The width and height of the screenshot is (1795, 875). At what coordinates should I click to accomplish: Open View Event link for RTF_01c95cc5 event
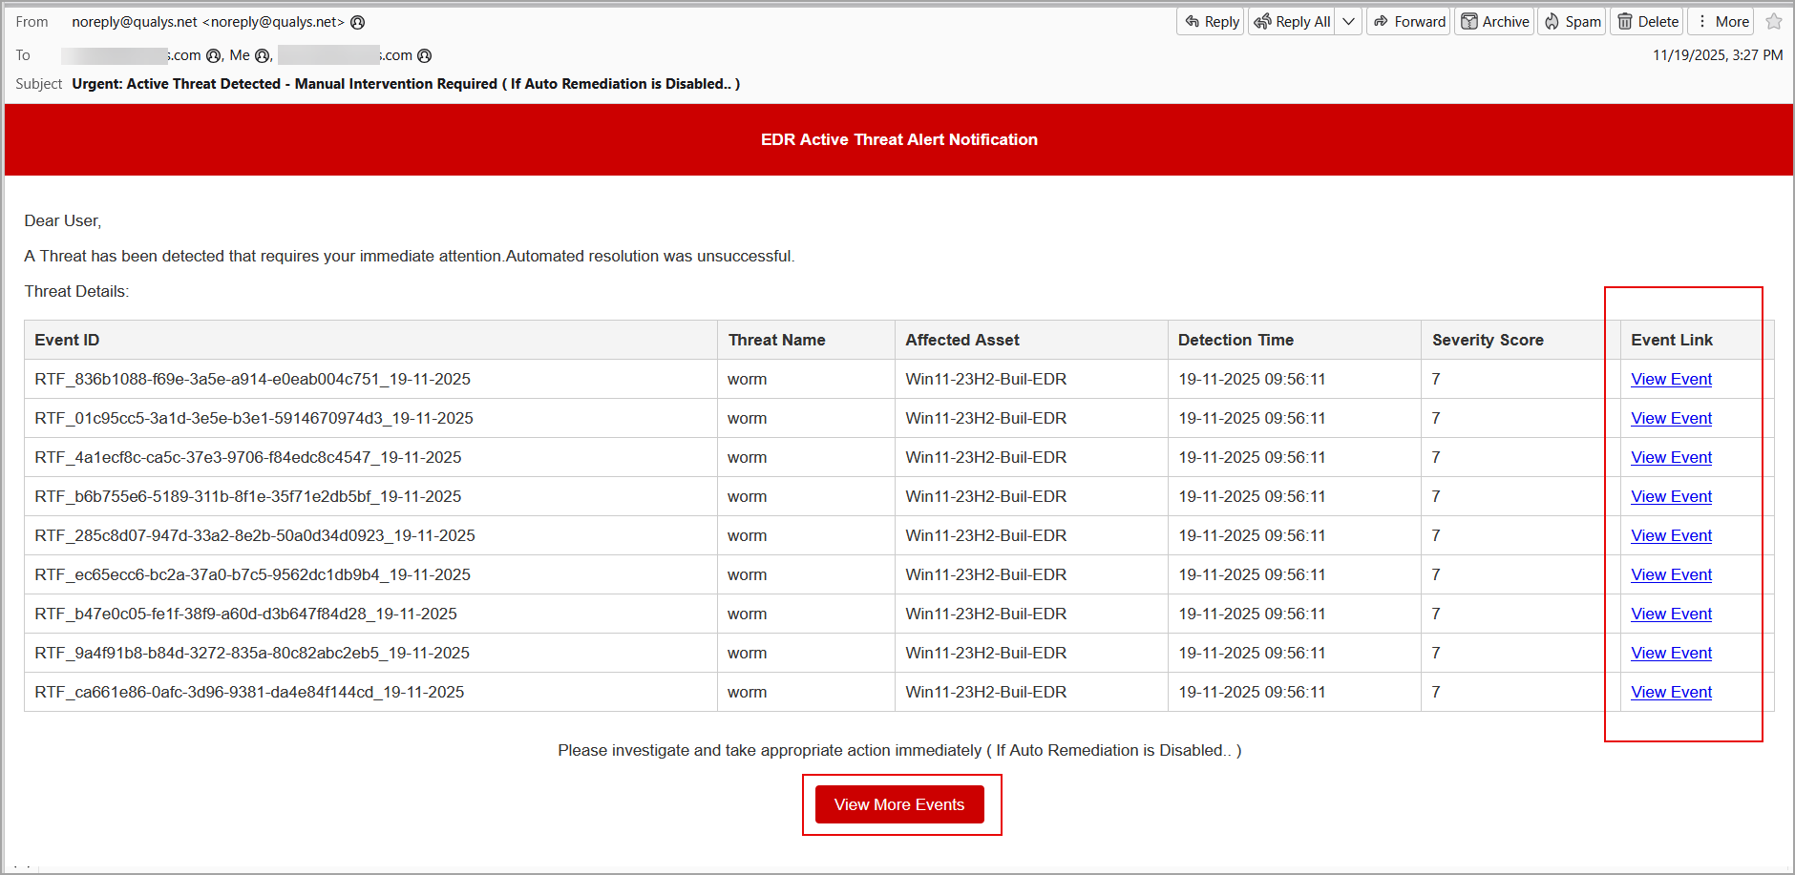tap(1671, 419)
